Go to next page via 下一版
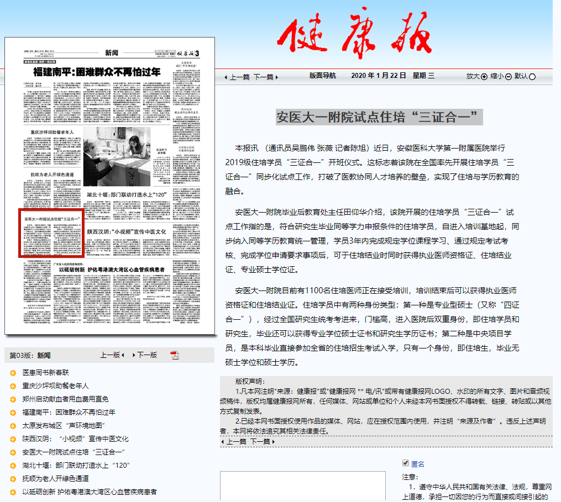 point(146,355)
